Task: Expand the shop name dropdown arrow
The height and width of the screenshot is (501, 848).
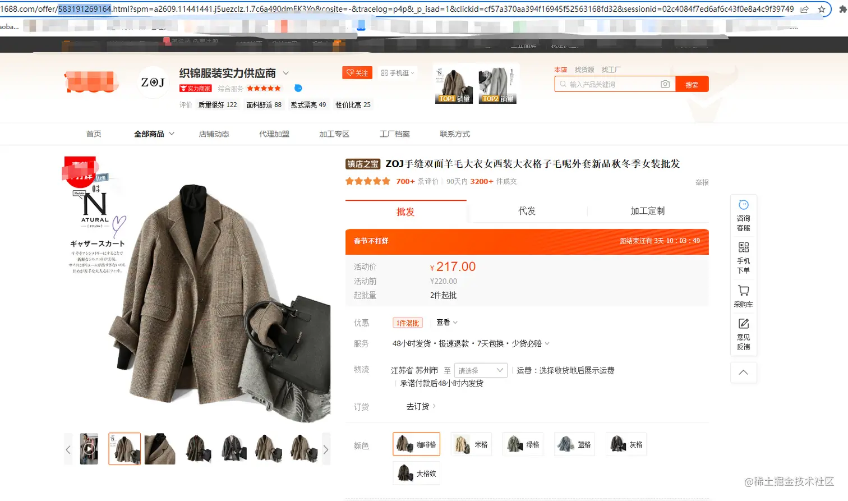Action: pos(286,73)
